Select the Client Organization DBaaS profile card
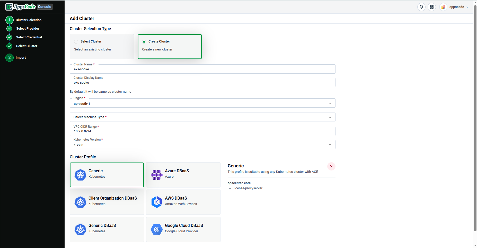The image size is (477, 248). (x=107, y=202)
